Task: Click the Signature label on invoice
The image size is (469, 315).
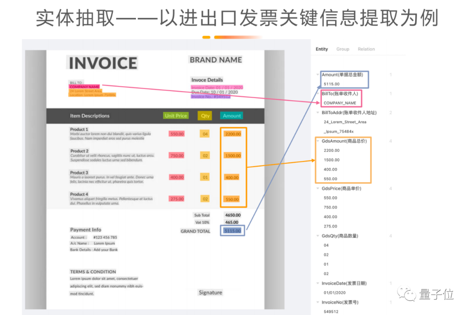Action: coord(210,292)
